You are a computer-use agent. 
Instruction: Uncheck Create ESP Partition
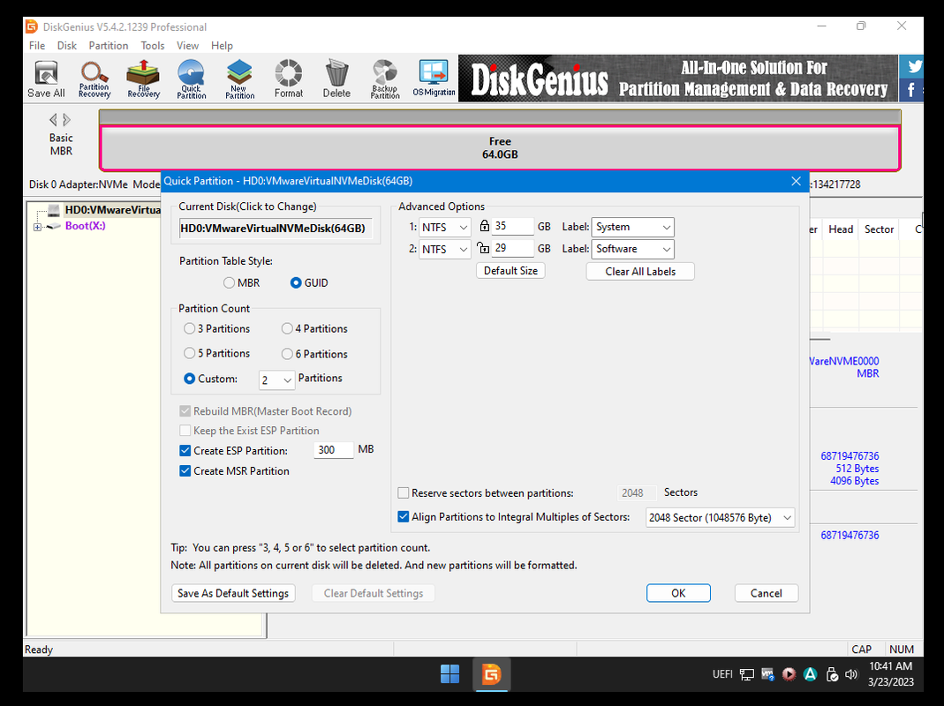(185, 450)
